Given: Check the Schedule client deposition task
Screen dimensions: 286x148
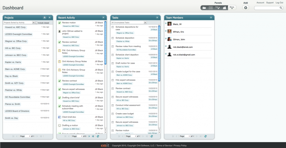Looking at the screenshot, I should 113,55.
